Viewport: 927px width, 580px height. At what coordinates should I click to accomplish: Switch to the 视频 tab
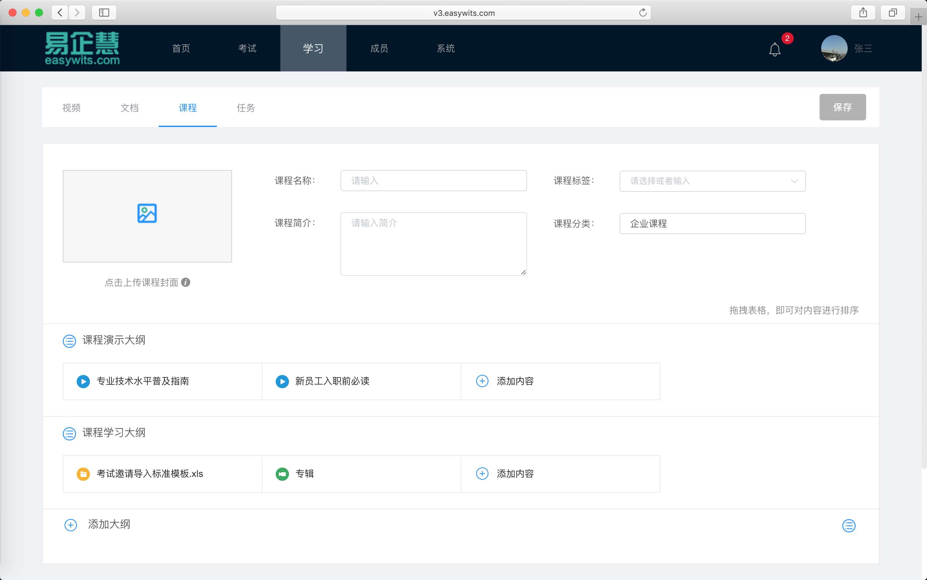tap(71, 108)
